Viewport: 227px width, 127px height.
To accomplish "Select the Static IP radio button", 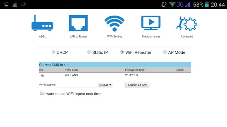I will click(89, 52).
